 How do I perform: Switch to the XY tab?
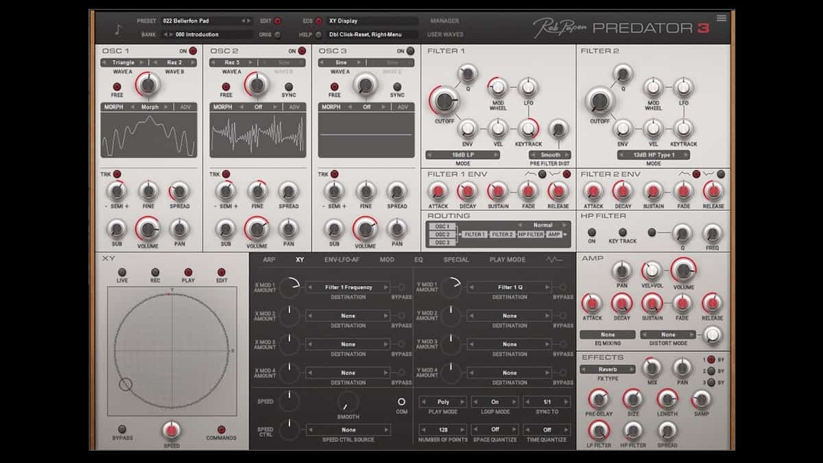click(300, 260)
